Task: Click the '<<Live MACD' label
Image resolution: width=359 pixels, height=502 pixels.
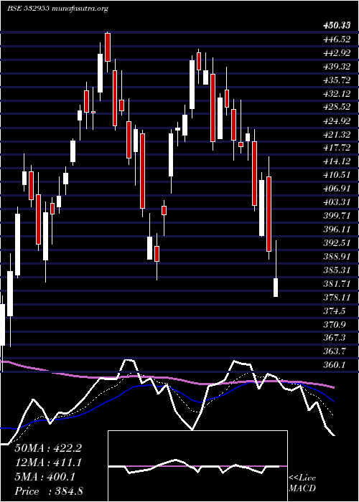Action: coord(302,483)
